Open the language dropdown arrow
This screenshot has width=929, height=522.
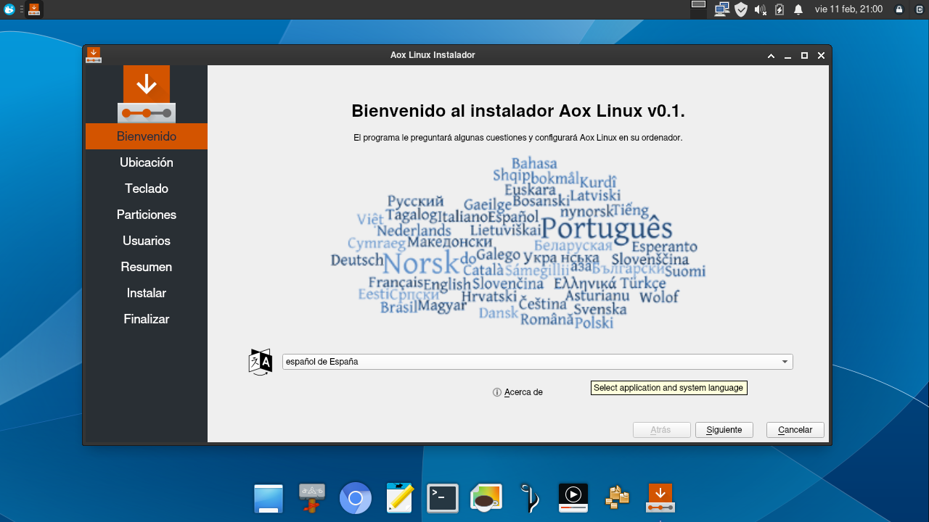coord(785,362)
